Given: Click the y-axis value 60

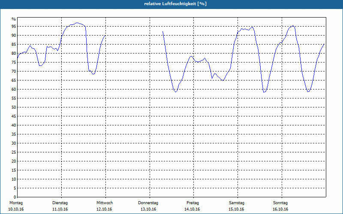Looking at the screenshot, I should click(x=14, y=89).
